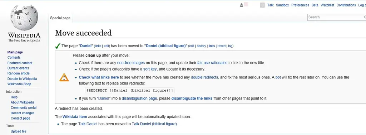Open the move log link
The height and width of the screenshot is (135, 366).
coord(231,46)
